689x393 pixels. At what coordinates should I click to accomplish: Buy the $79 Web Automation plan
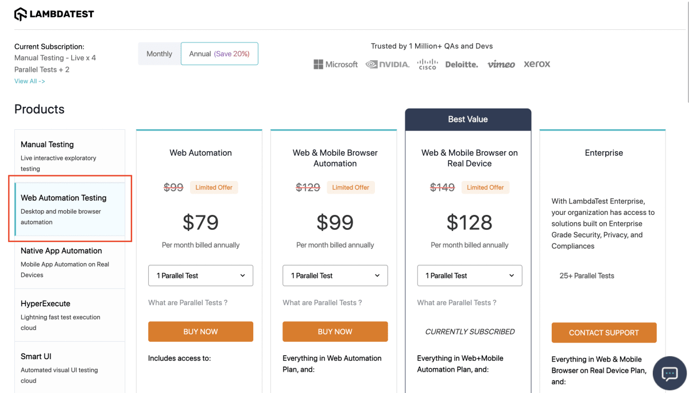[200, 332]
